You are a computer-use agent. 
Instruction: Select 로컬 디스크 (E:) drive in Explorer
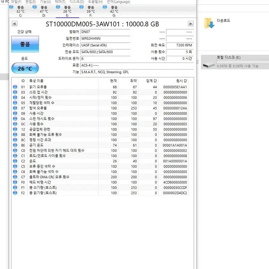click(235, 62)
